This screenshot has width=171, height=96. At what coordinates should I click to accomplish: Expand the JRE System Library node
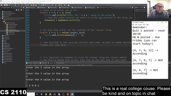[2, 20]
